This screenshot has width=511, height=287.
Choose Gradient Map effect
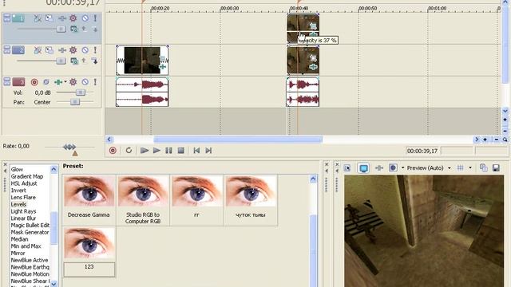tap(27, 176)
